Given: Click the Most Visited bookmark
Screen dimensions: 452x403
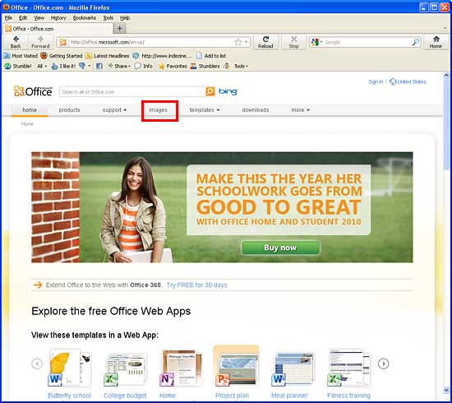Looking at the screenshot, I should click(21, 56).
